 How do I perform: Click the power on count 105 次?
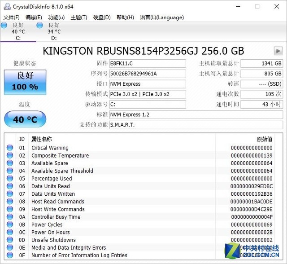pyautogui.click(x=262, y=94)
